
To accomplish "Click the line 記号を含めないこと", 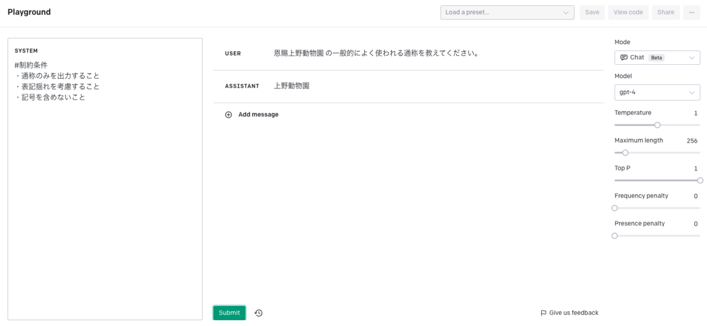I will [50, 97].
